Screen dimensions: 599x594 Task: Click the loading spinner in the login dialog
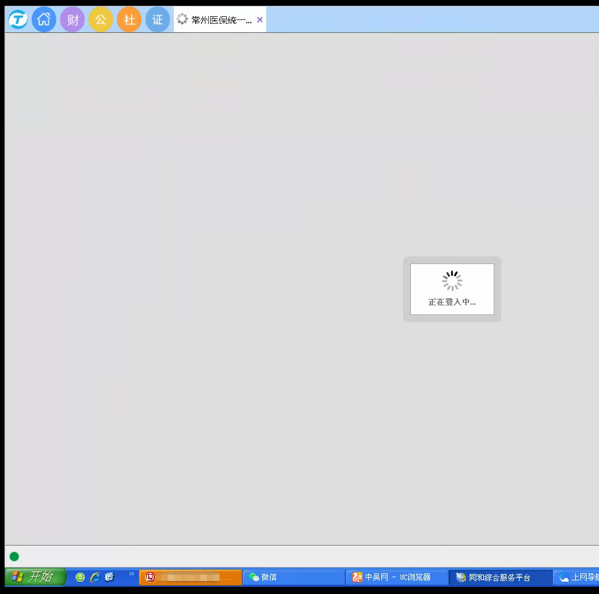pos(452,281)
